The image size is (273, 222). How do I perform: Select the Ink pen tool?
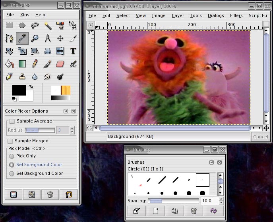click(10, 77)
